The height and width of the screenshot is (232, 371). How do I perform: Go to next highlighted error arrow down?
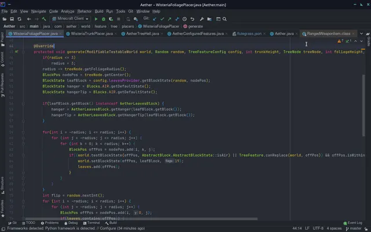(x=362, y=41)
